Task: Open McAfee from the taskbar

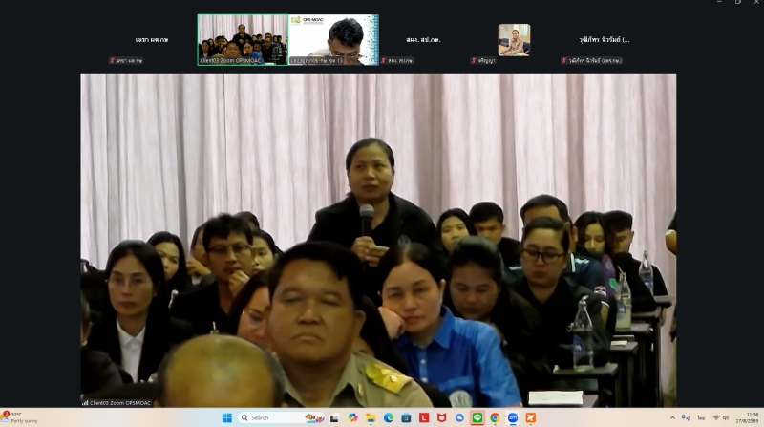Action: 441,417
